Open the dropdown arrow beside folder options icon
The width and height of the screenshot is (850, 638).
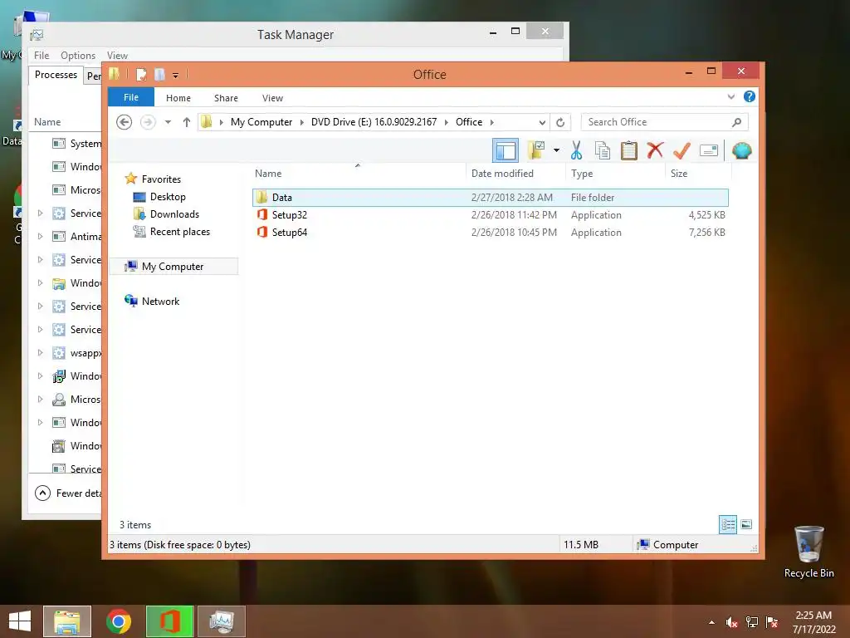click(x=556, y=150)
